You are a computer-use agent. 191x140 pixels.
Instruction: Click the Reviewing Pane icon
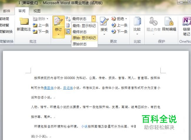68,32
